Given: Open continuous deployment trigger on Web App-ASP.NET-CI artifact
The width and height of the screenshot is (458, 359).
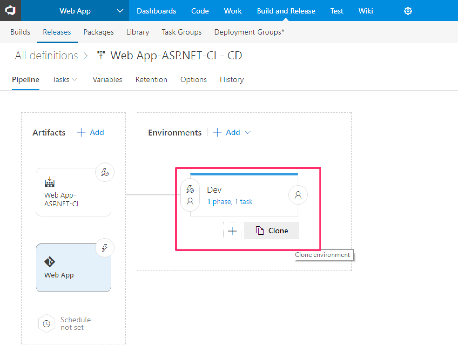Looking at the screenshot, I should pyautogui.click(x=105, y=172).
